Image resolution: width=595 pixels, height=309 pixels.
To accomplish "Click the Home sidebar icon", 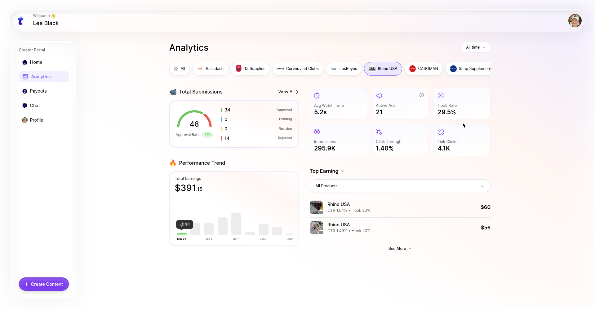I will (25, 62).
